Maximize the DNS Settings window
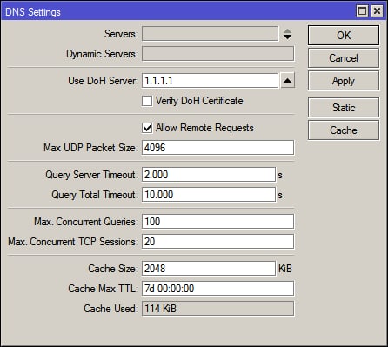 [362, 11]
